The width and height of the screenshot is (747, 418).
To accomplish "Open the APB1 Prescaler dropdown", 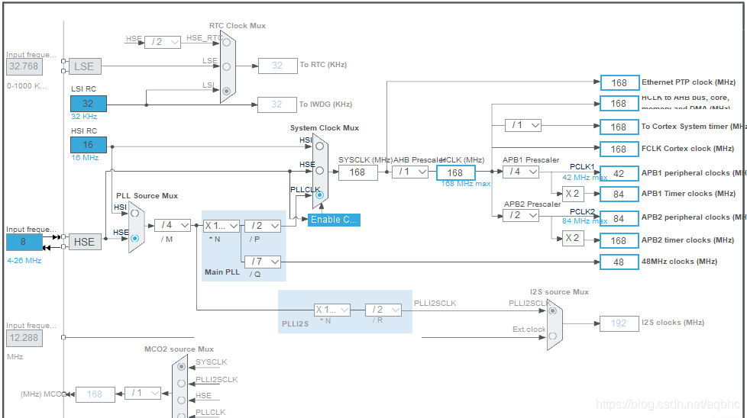I will (521, 172).
